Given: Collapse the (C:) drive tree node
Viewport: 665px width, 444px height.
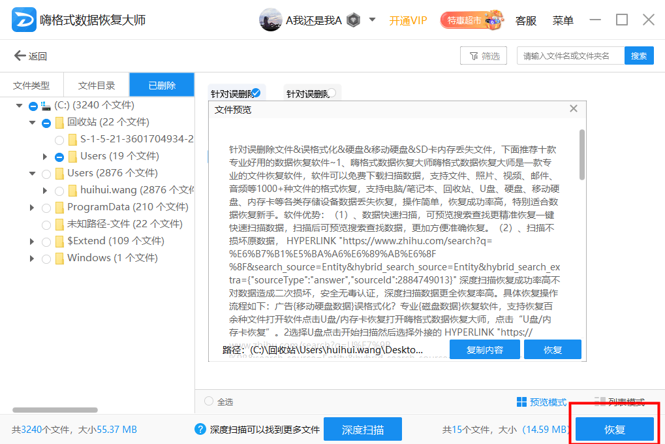Looking at the screenshot, I should click(x=19, y=105).
